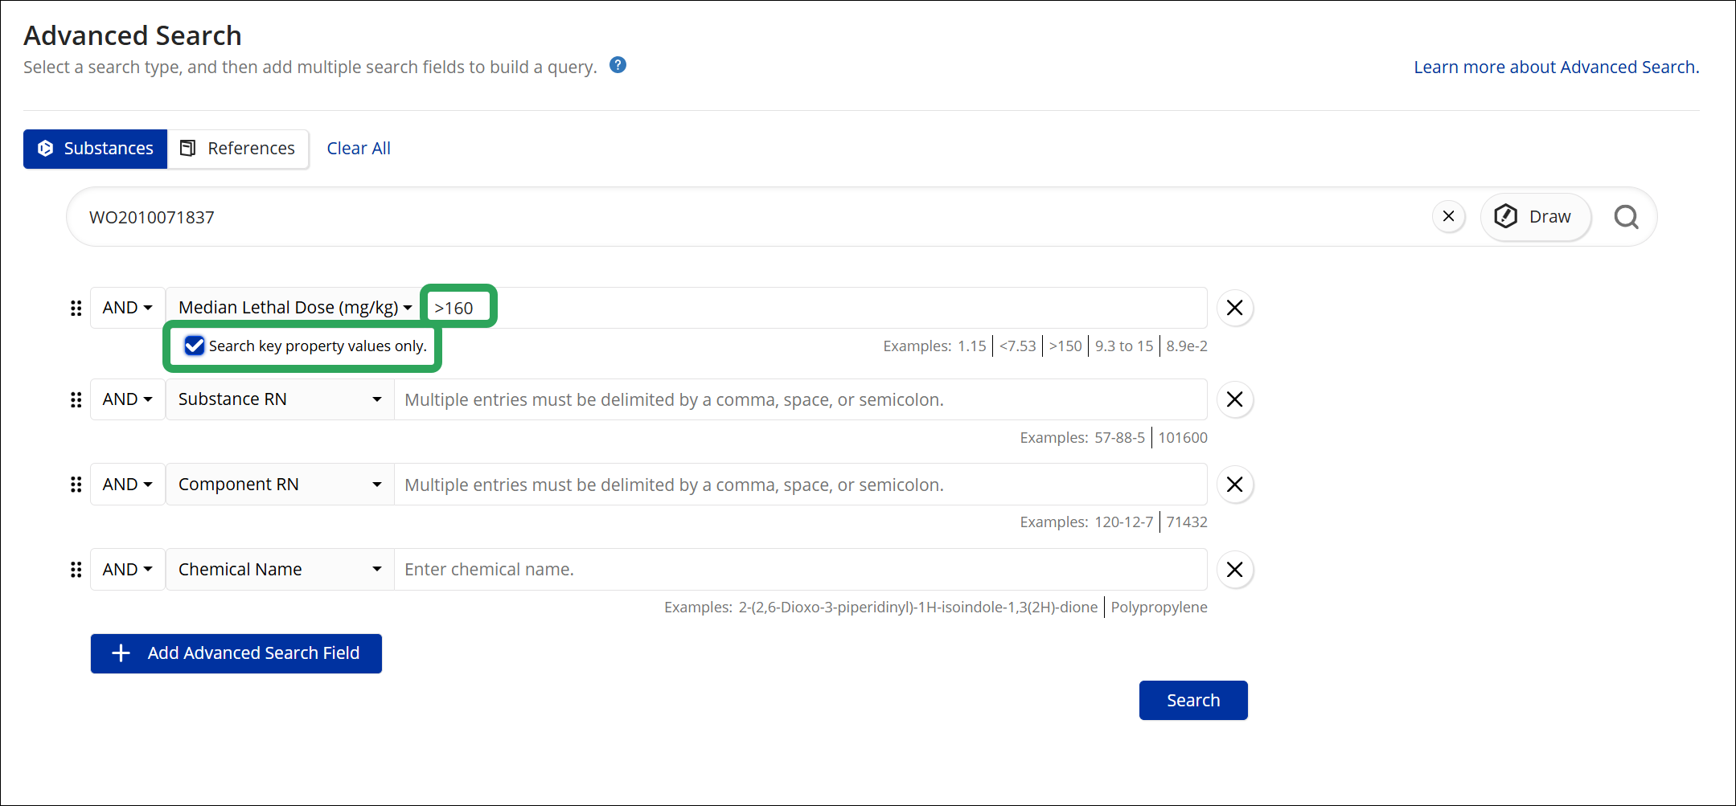Clear the main search box with the X icon
This screenshot has width=1736, height=806.
click(1449, 216)
